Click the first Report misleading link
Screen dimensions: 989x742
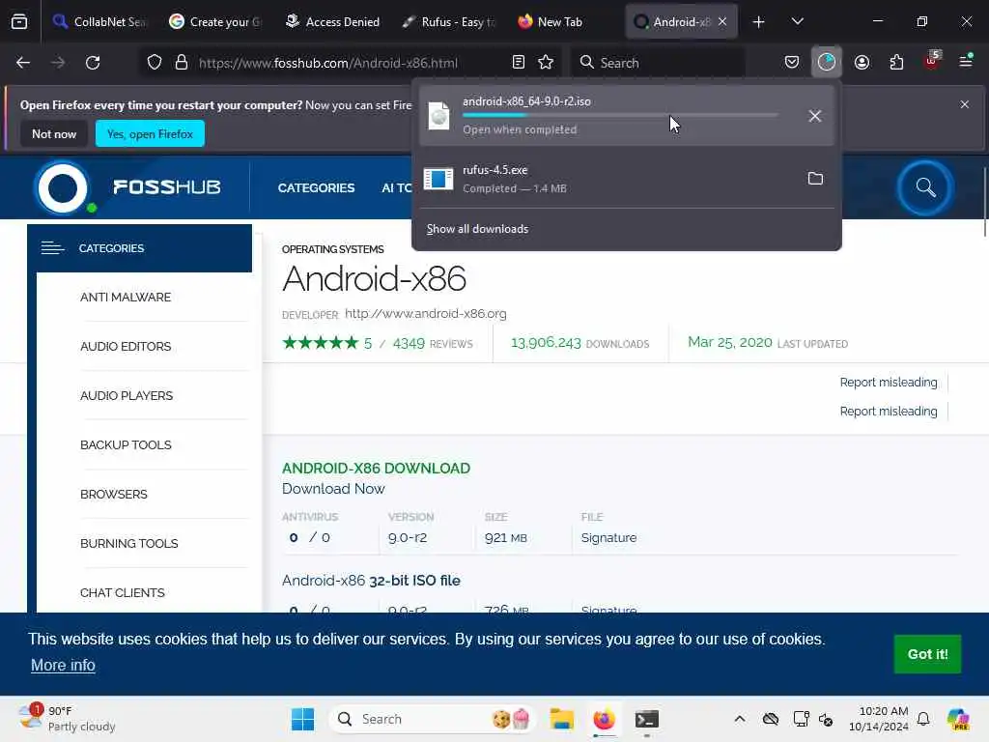pos(889,383)
